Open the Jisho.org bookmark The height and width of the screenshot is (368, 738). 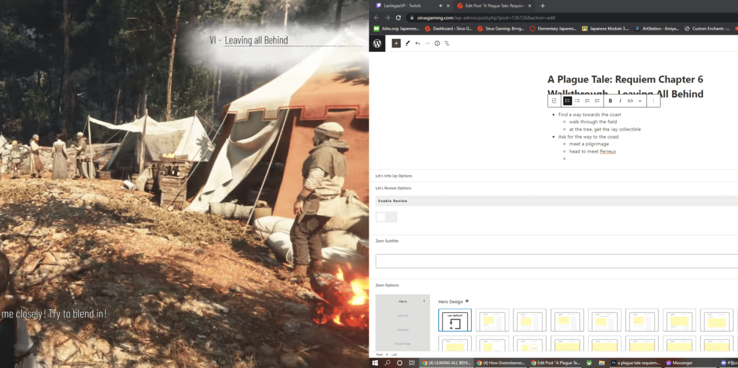click(x=397, y=28)
